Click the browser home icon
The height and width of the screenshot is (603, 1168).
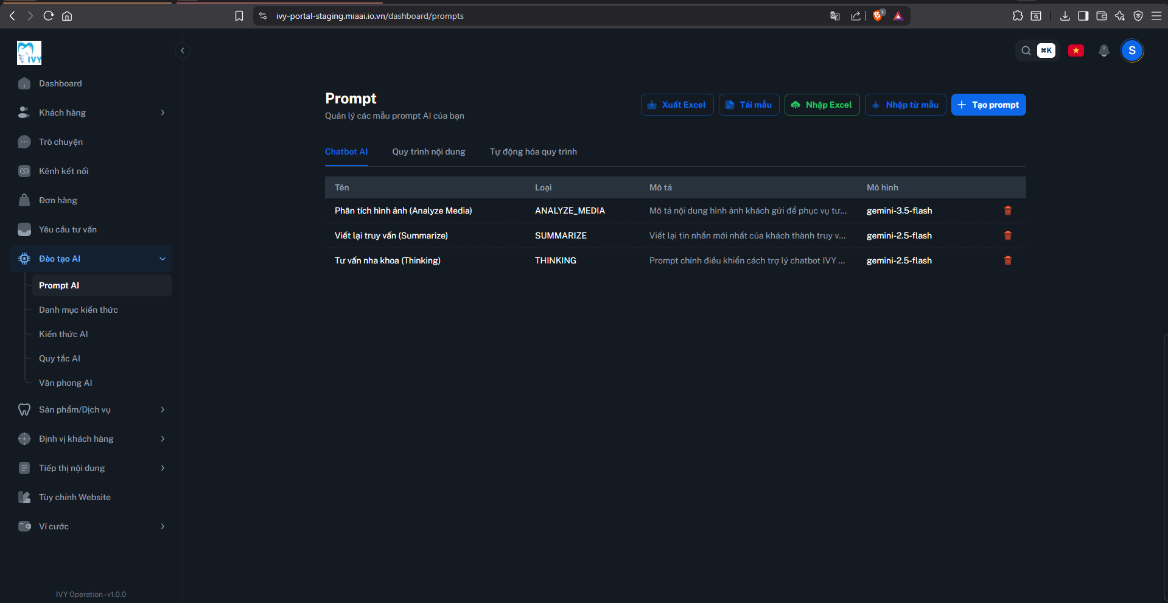pos(67,16)
